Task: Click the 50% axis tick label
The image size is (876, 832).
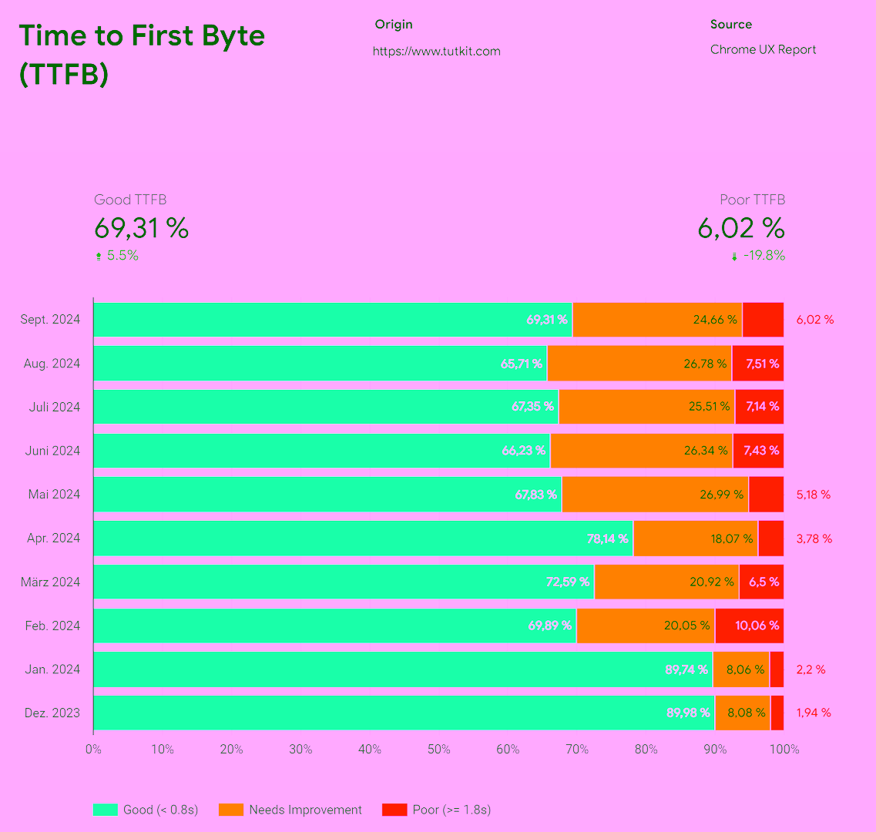Action: tap(438, 749)
